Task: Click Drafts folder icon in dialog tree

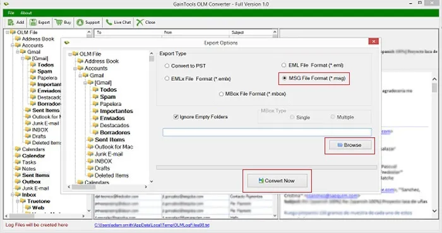Action: 90,168
